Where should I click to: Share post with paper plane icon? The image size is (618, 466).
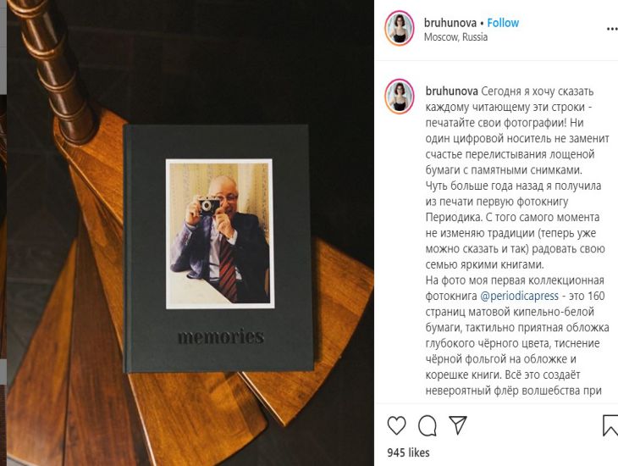[458, 425]
